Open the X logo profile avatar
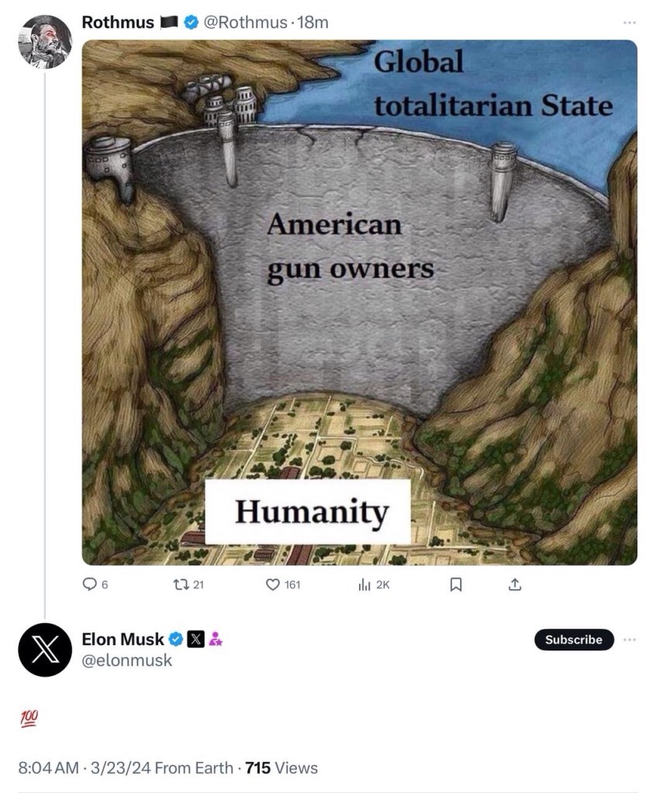 pos(45,650)
